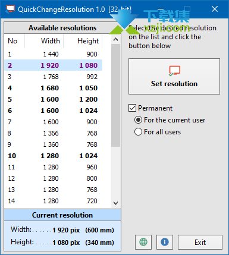Pick row 10 with 1 280 x 1 024
Image resolution: width=229 pixels, height=255 pixels.
(54, 156)
